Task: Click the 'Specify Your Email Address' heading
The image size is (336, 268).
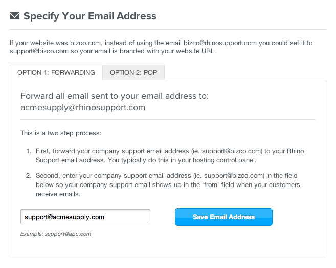Action: (x=90, y=16)
